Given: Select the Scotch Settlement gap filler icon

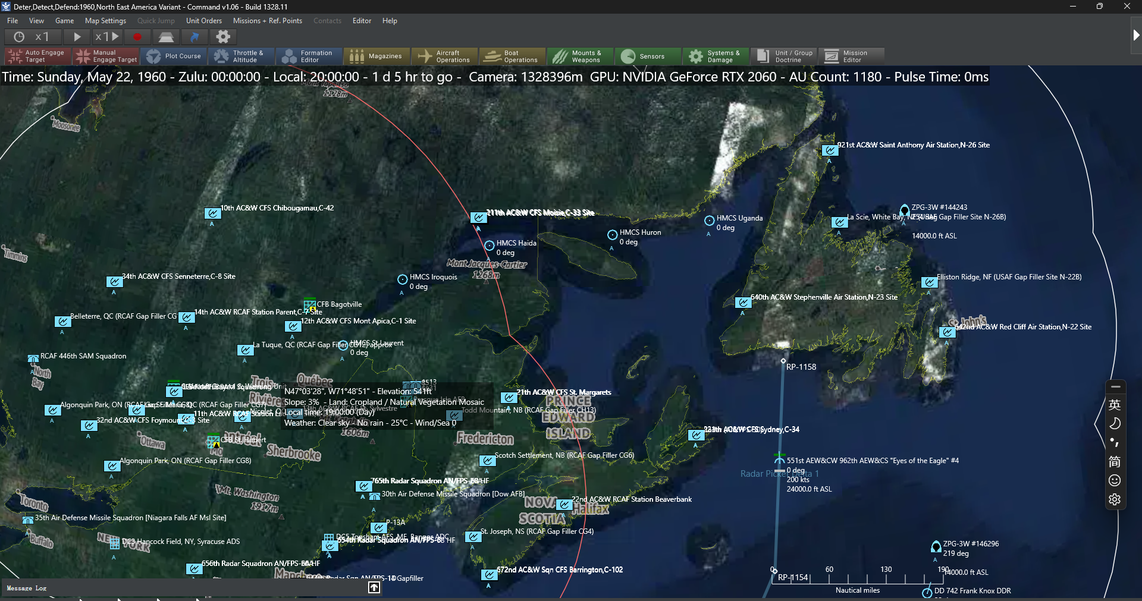Looking at the screenshot, I should point(487,461).
